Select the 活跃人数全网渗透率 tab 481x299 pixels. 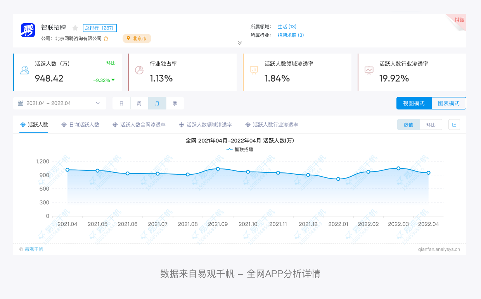(x=139, y=125)
